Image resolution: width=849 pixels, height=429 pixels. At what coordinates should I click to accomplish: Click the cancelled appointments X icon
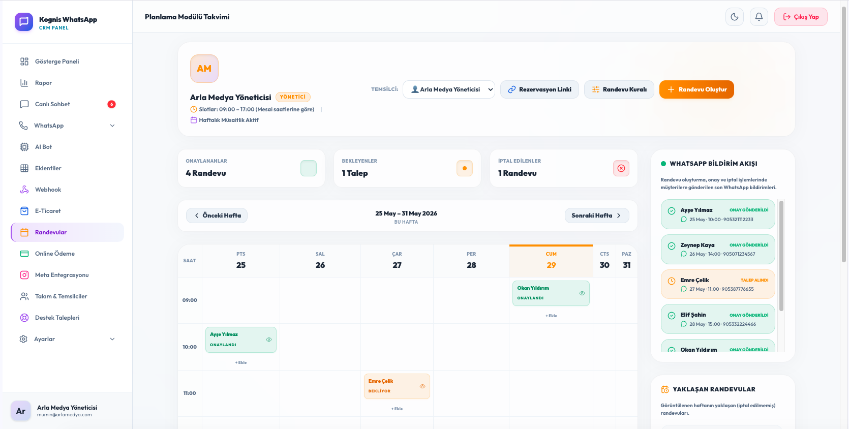tap(621, 168)
